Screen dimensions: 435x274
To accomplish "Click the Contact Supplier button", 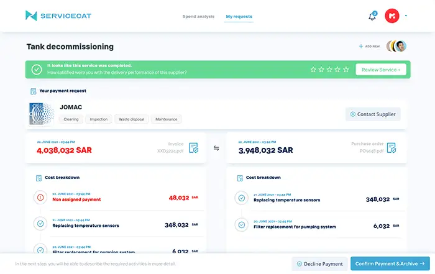I will click(373, 114).
